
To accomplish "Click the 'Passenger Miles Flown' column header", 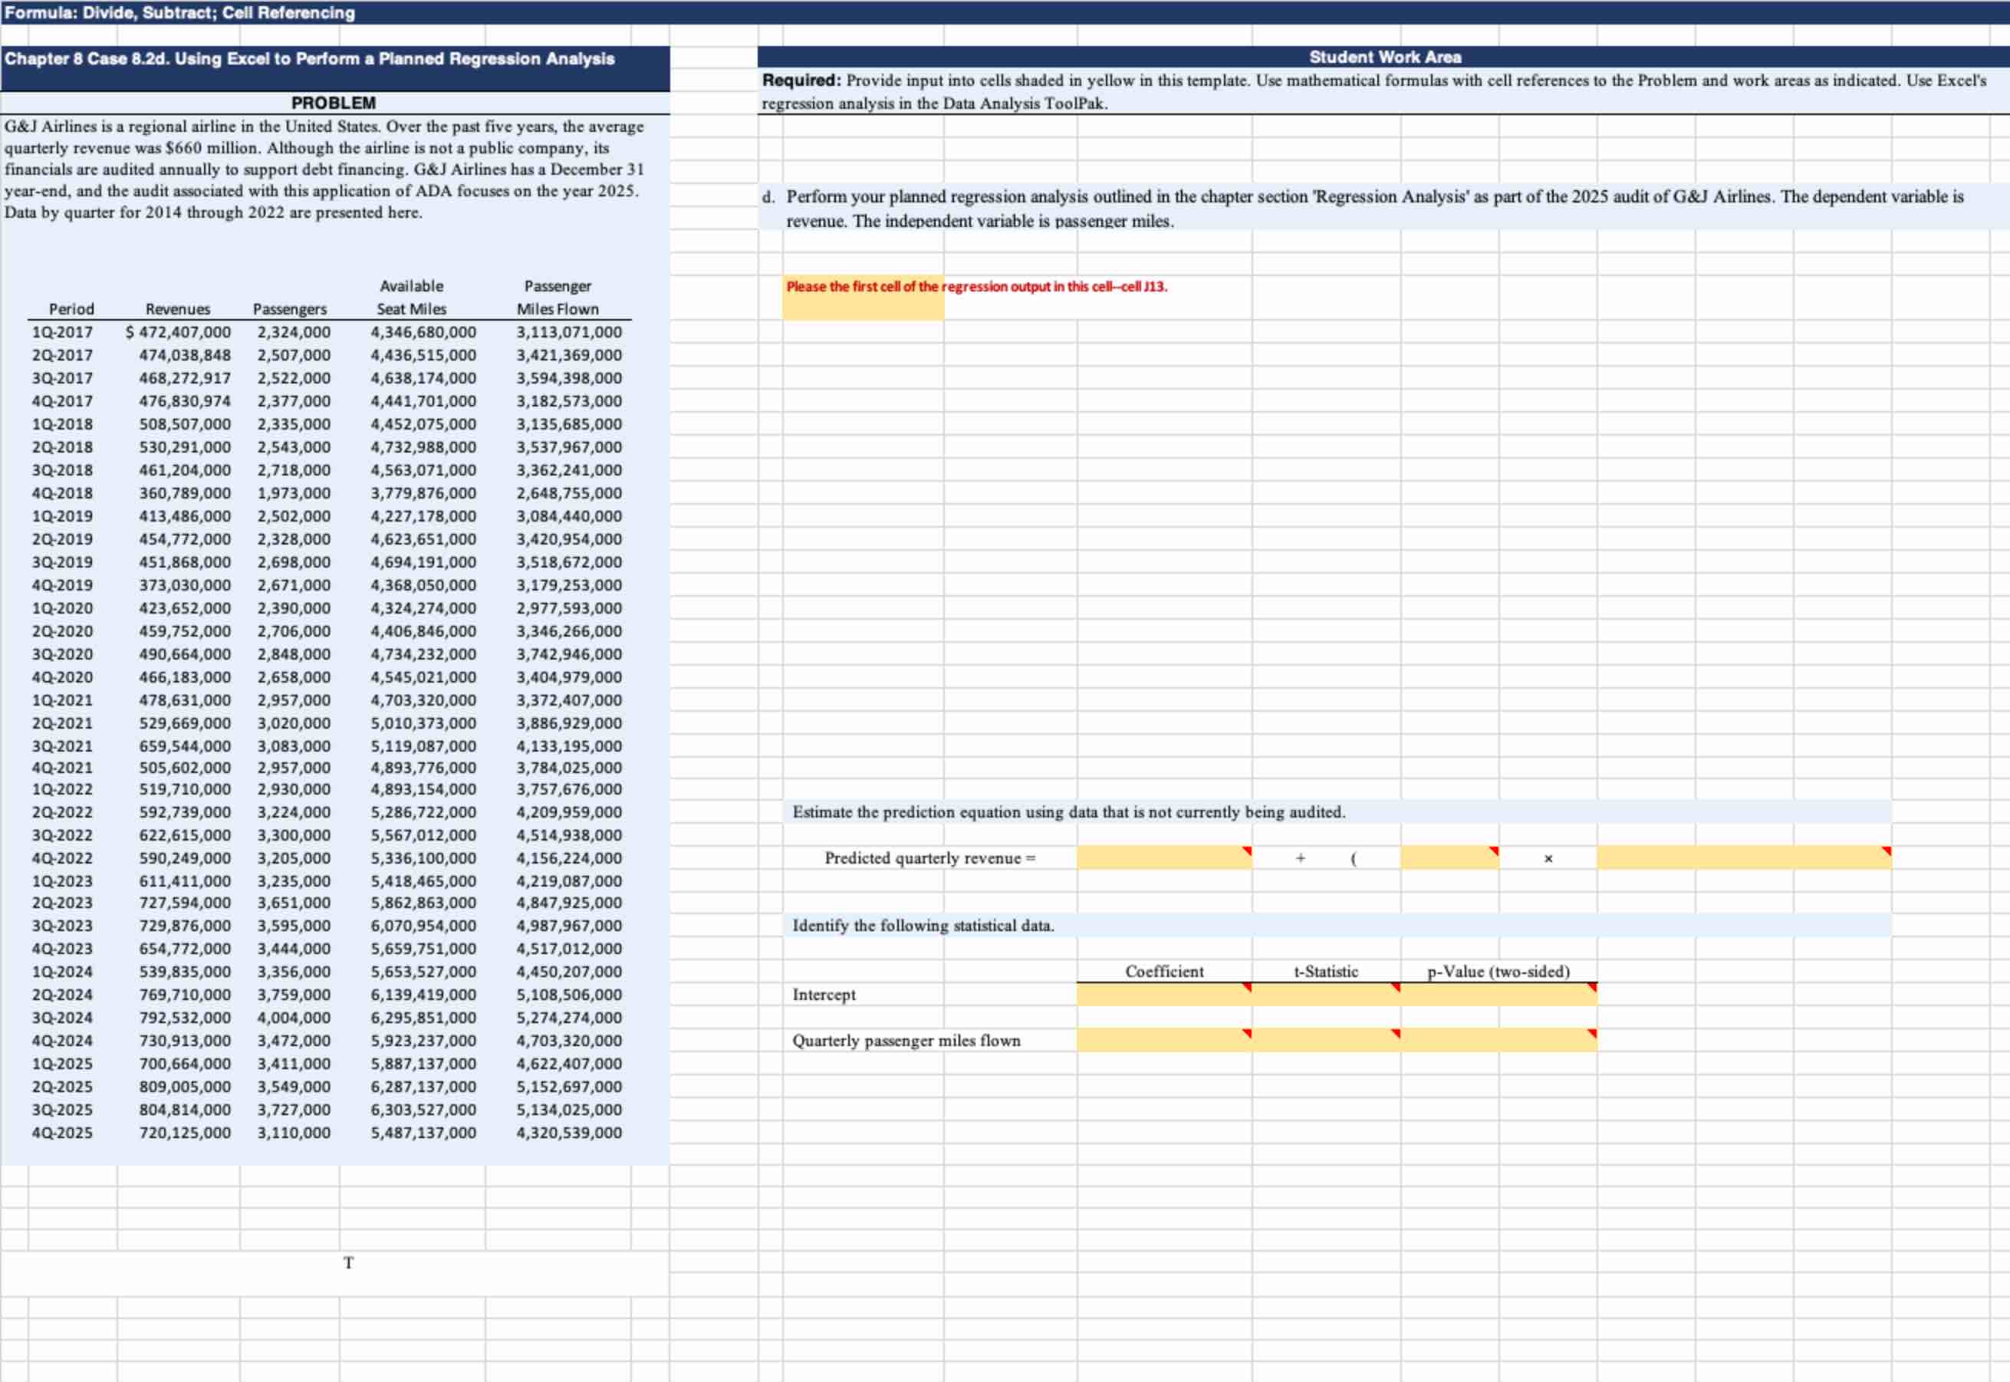I will pyautogui.click(x=558, y=297).
